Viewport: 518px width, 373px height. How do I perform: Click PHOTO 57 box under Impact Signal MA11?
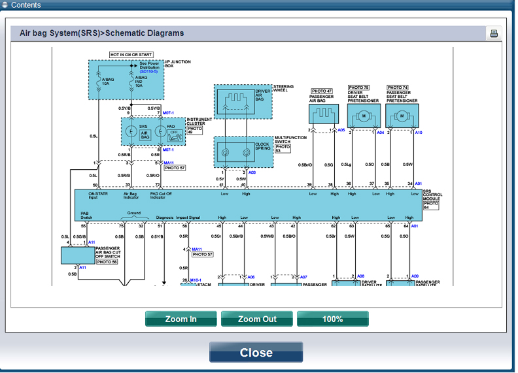pos(203,255)
